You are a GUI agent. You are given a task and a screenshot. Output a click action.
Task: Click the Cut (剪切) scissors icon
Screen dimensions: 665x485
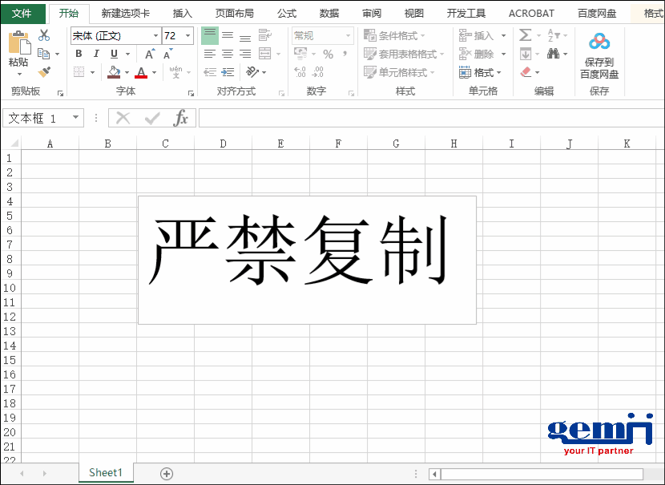point(42,35)
